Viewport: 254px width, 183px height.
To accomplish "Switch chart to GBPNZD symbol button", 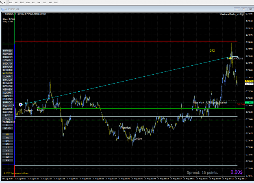I will tap(7, 90).
